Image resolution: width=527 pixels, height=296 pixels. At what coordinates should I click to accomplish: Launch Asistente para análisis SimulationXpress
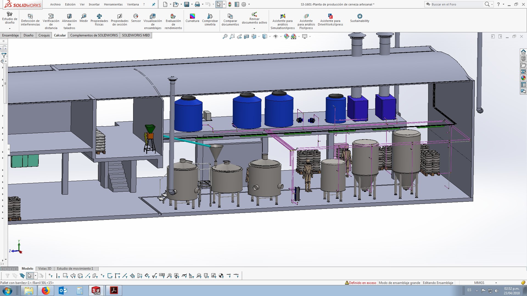pyautogui.click(x=282, y=21)
